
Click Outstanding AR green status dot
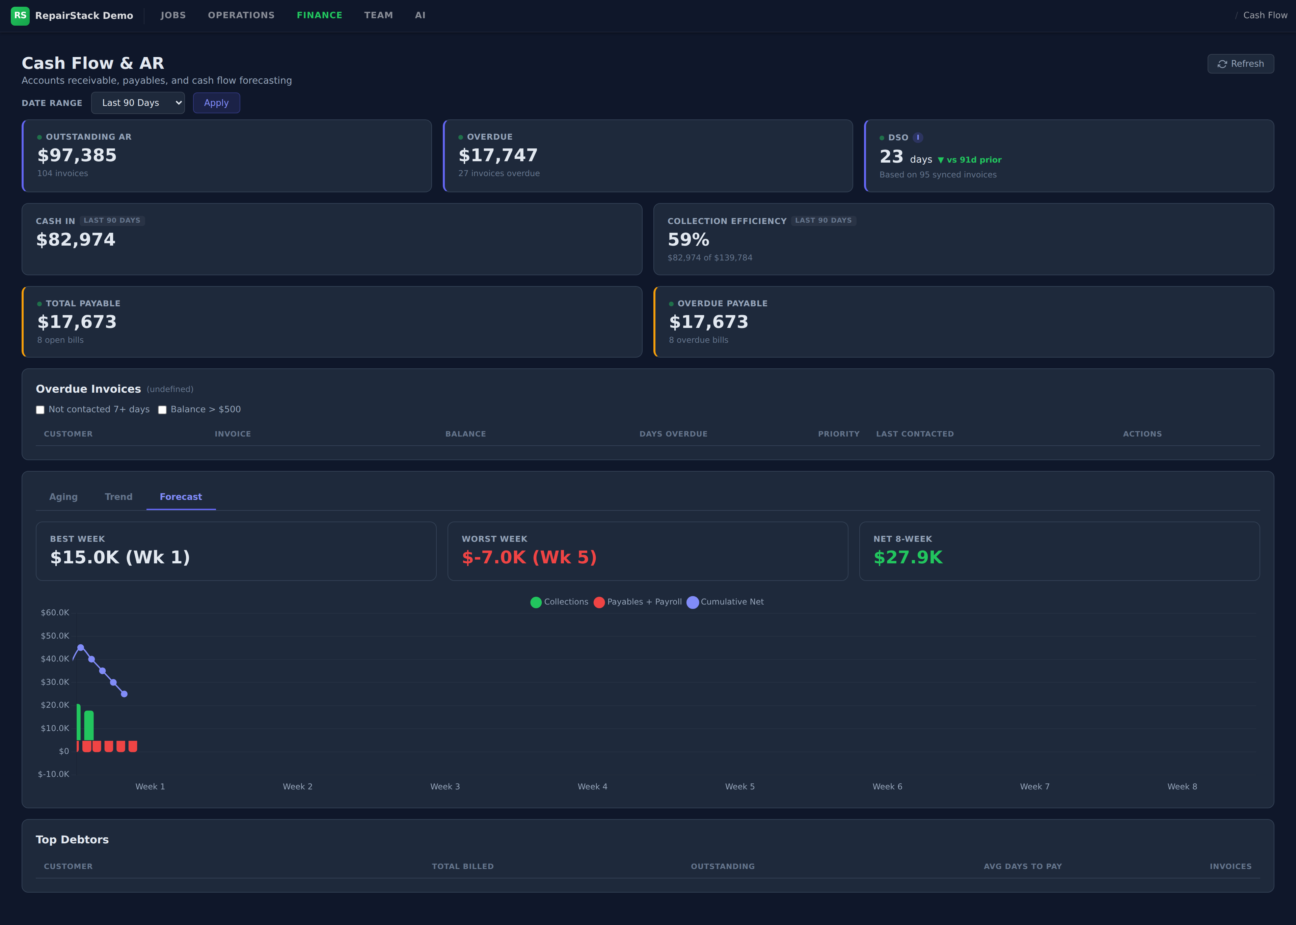(x=39, y=137)
